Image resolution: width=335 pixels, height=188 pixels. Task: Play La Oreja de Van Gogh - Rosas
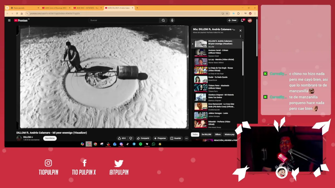[217, 71]
